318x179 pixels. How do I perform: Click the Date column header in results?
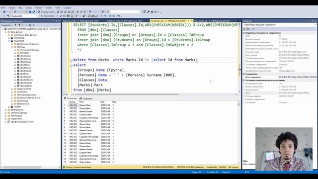click(x=105, y=102)
